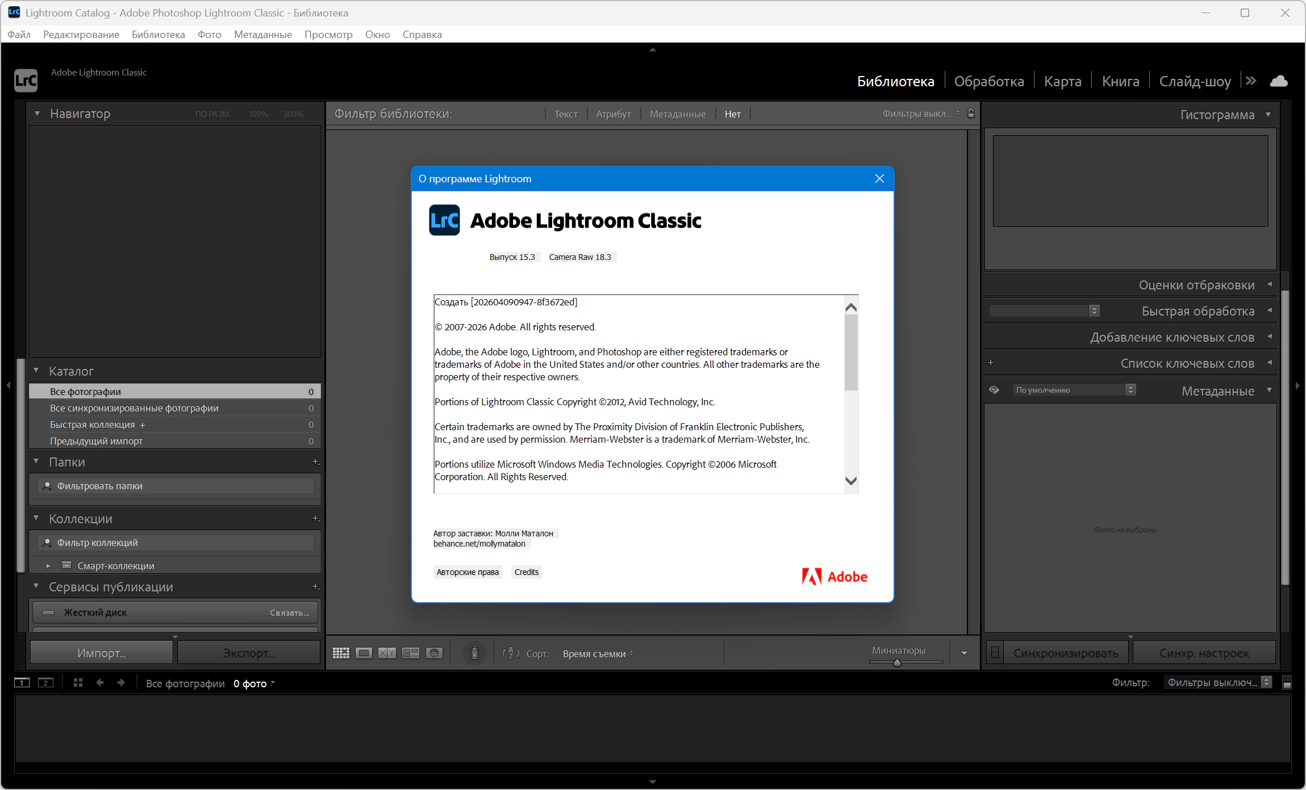The image size is (1306, 790).
Task: Switch to the Обработка module
Action: [x=988, y=81]
